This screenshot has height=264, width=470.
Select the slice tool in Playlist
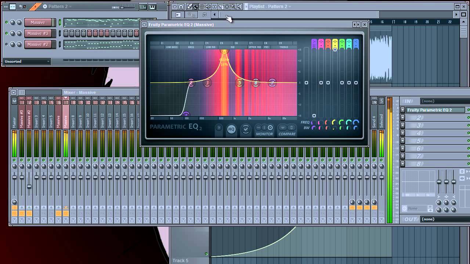click(221, 7)
